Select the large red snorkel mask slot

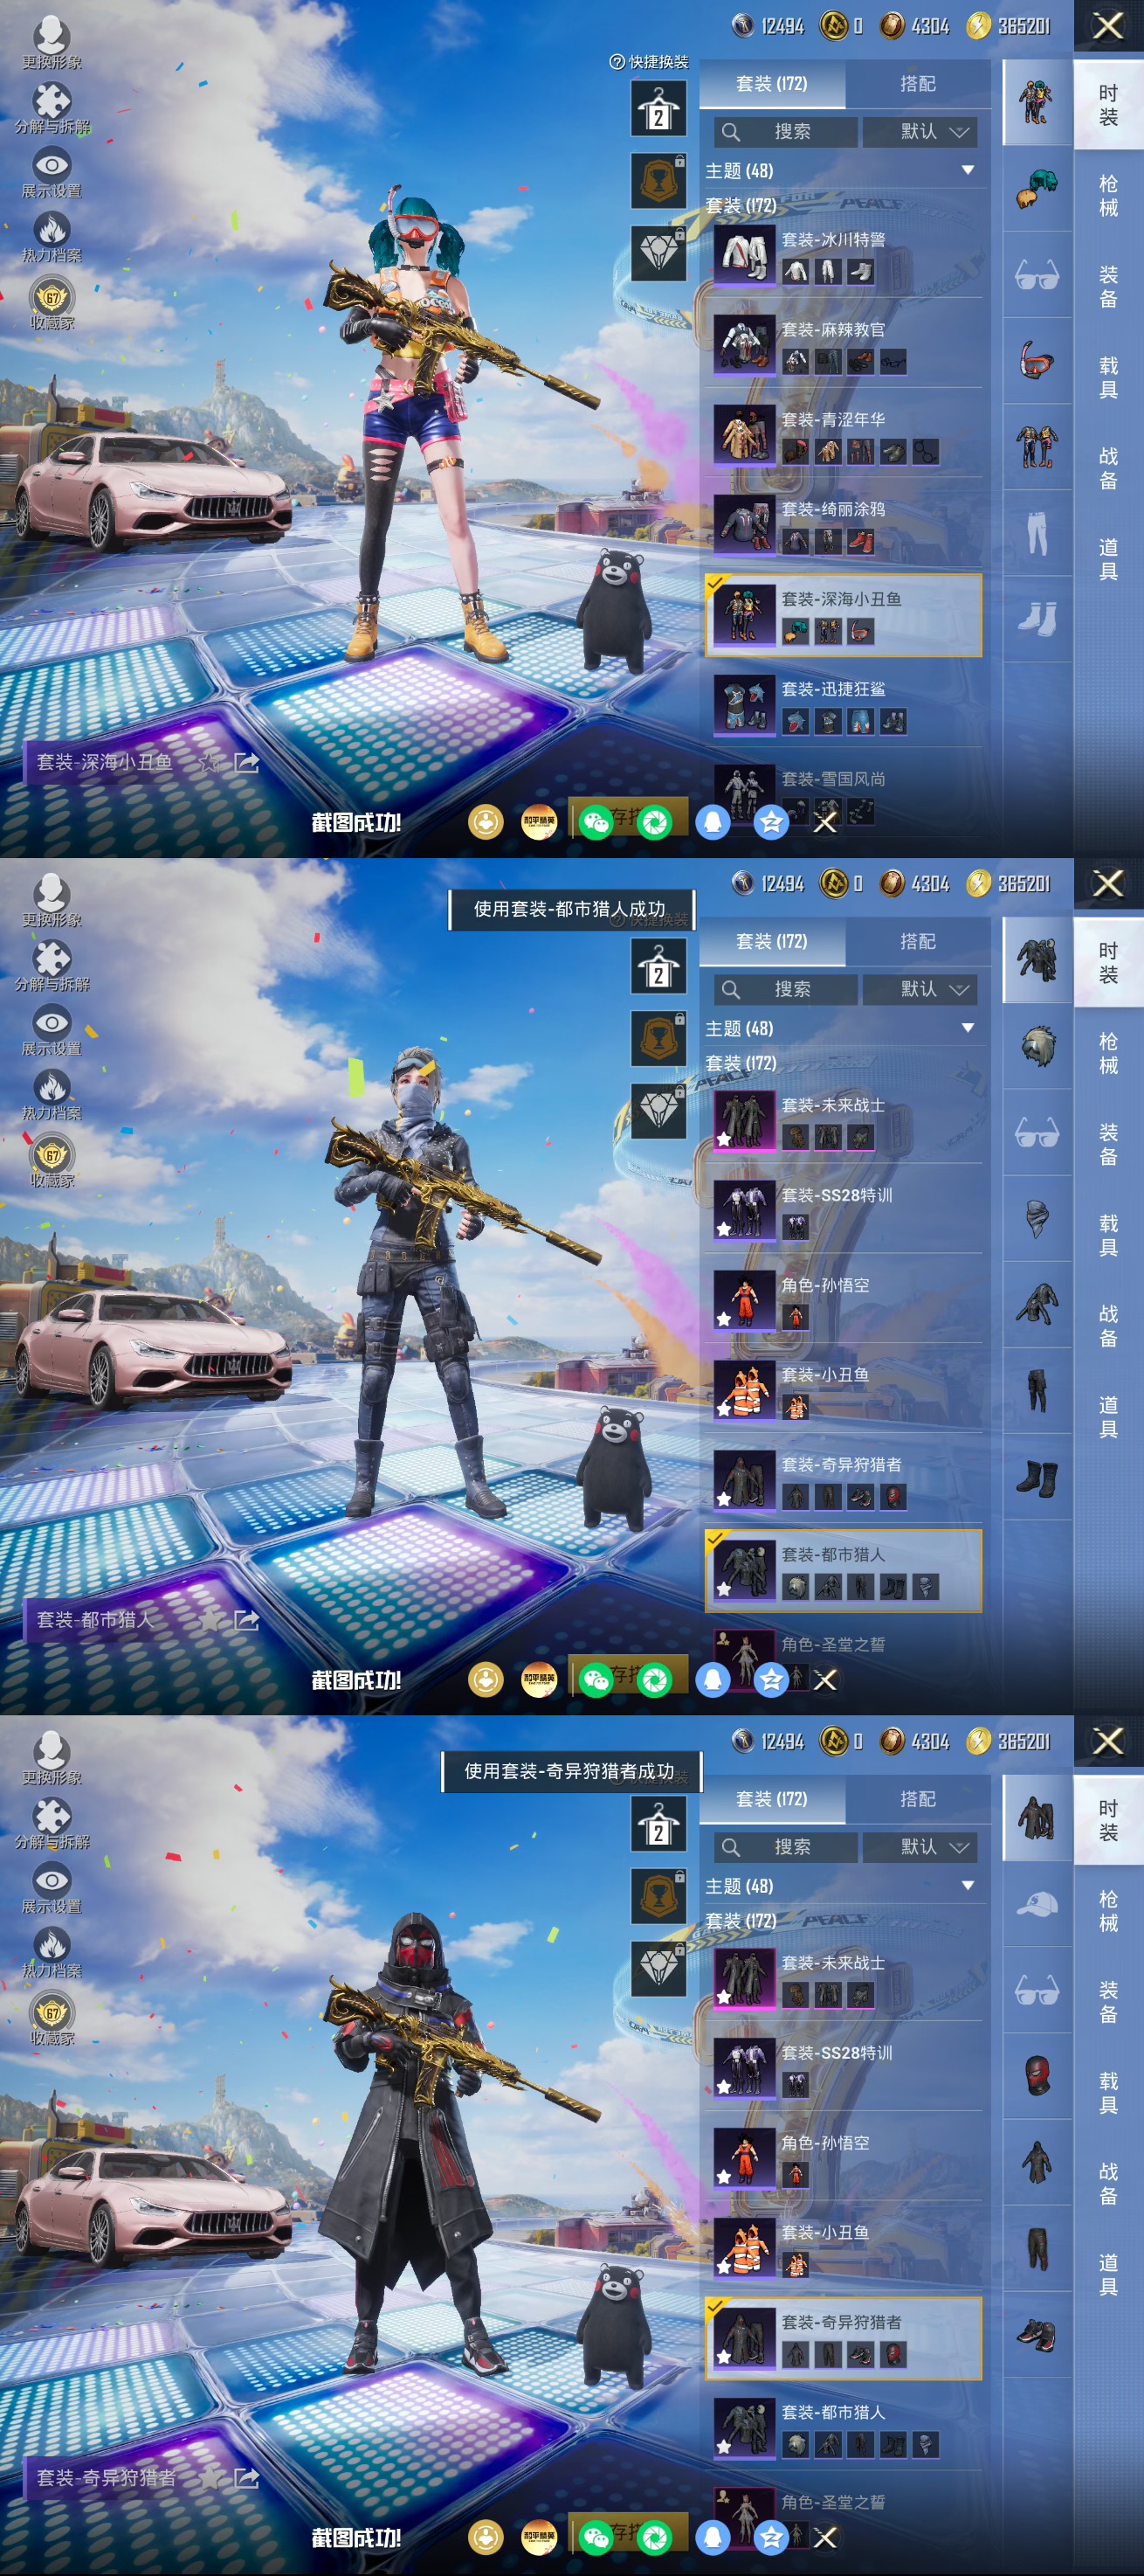[1037, 360]
